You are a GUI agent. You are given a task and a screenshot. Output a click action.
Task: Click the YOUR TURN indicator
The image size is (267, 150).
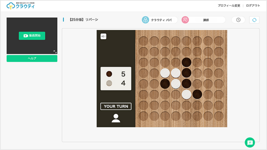click(x=116, y=106)
